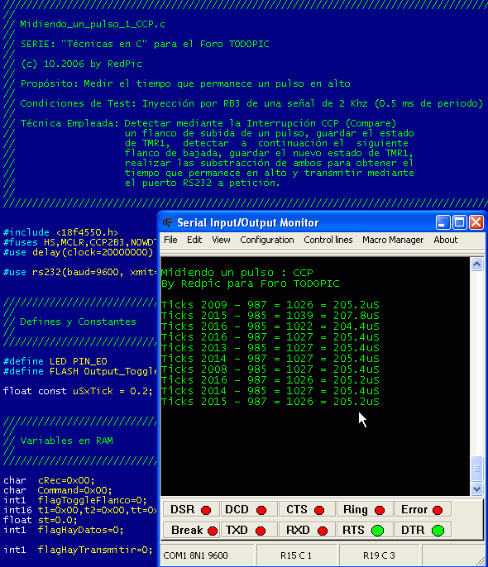
Task: Expand the Control lines menu
Action: point(328,240)
